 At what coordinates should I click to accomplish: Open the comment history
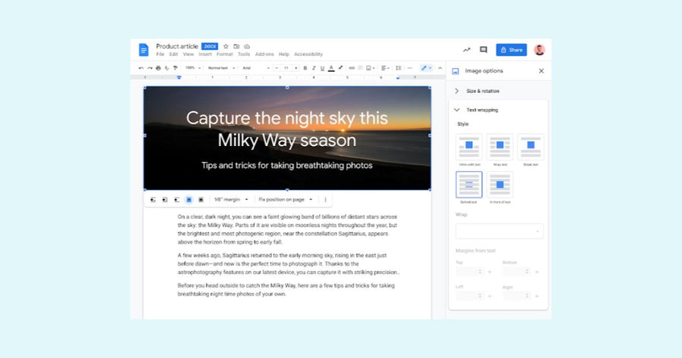[x=483, y=50]
